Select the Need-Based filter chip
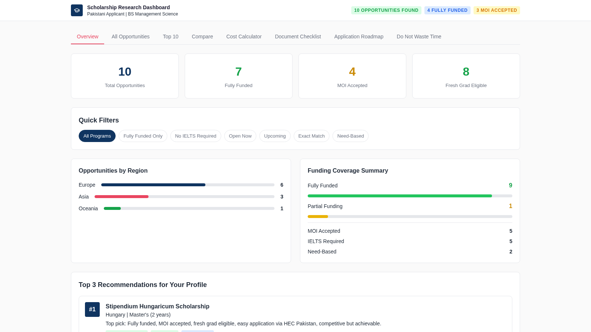Screen dimensions: 591x332 pyautogui.click(x=351, y=136)
